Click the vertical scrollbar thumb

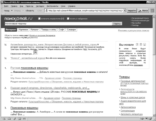154,36
